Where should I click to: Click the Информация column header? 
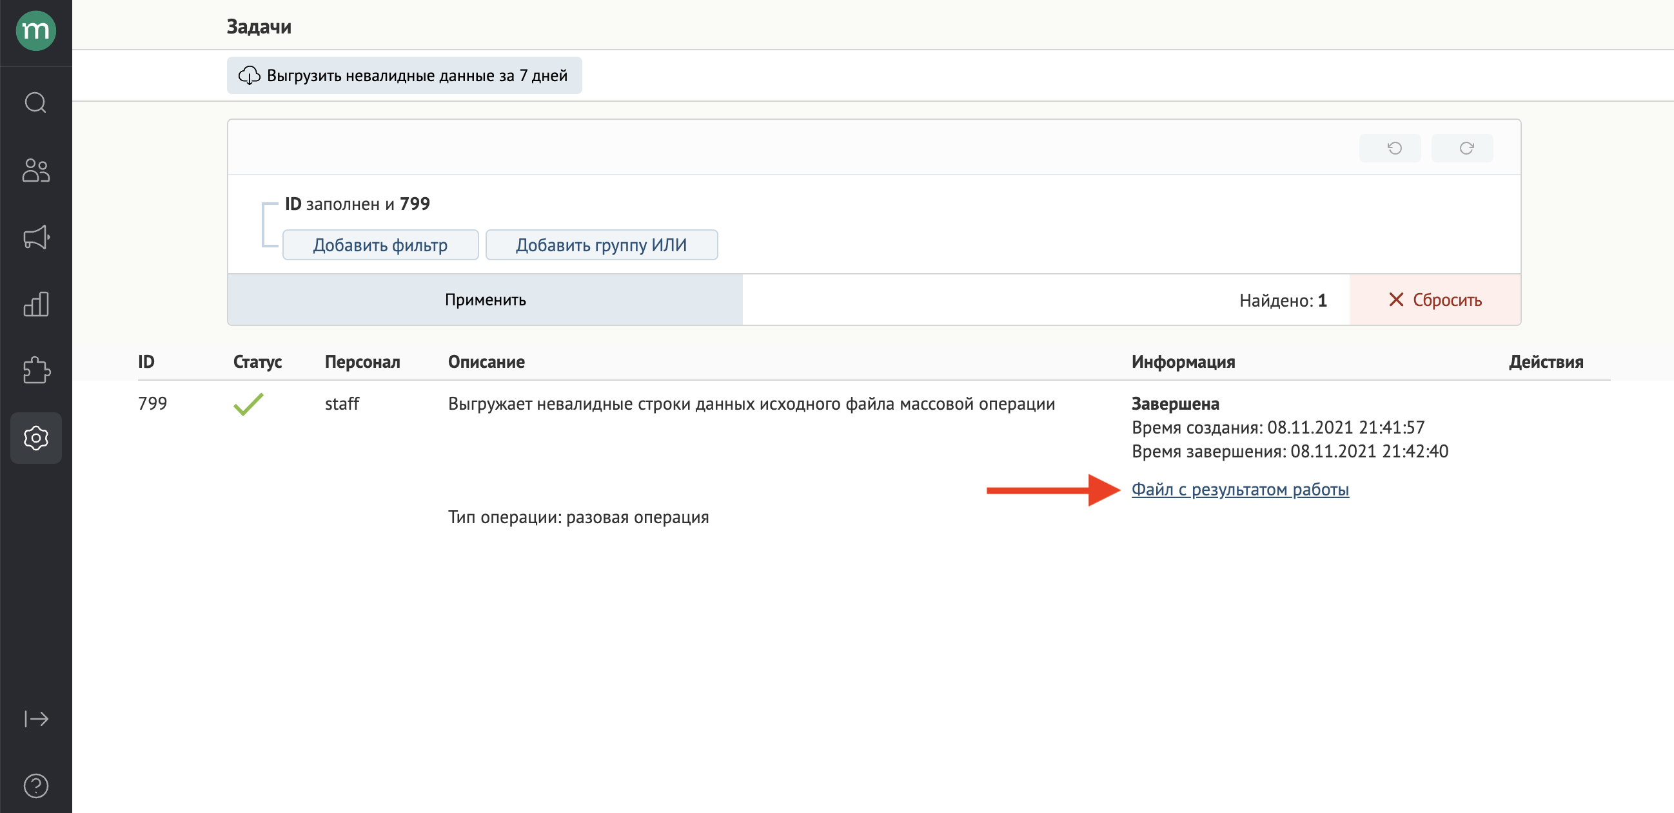tap(1183, 361)
